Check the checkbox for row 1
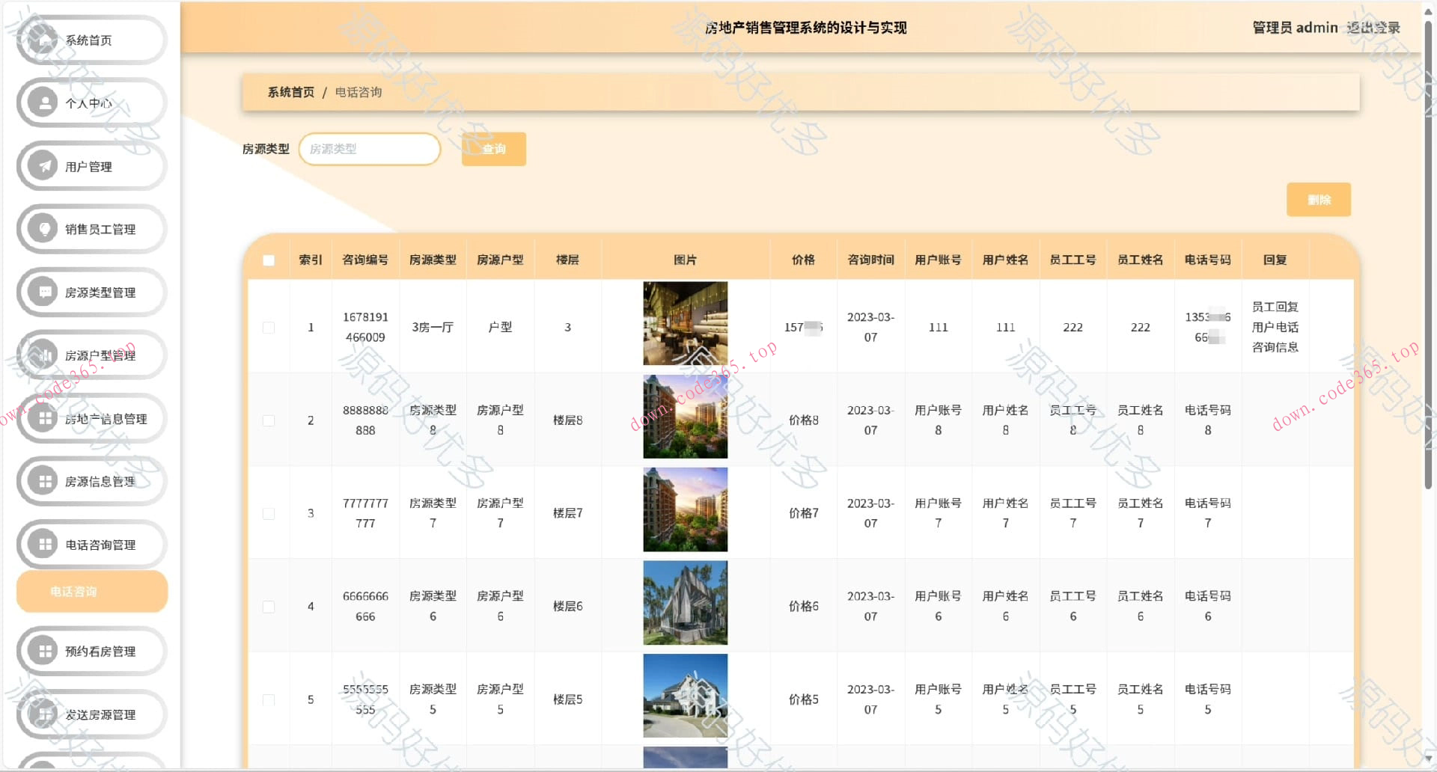The image size is (1437, 772). (x=269, y=327)
